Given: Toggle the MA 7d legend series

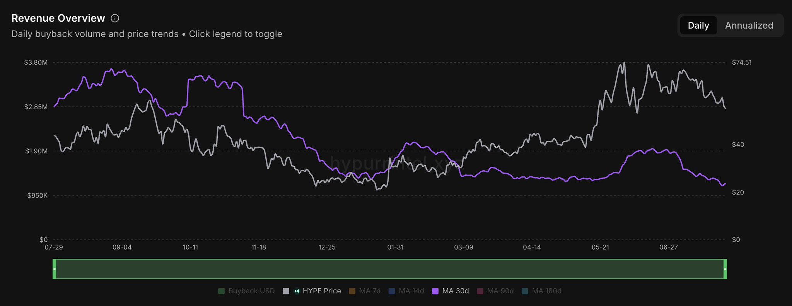Looking at the screenshot, I should 365,291.
